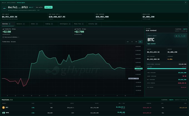Click the Risk terminal heading
This screenshot has height=116, width=189.
(151, 31)
